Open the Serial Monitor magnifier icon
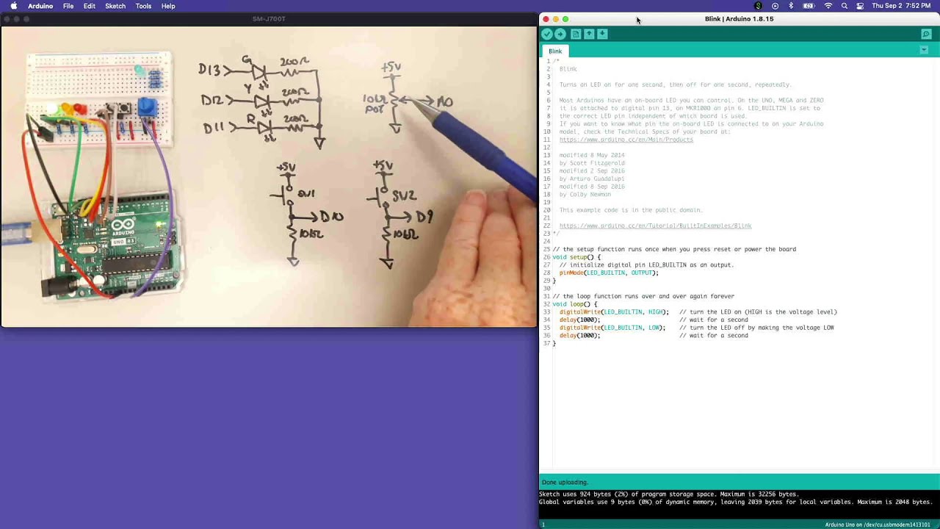940x529 pixels. pyautogui.click(x=926, y=35)
